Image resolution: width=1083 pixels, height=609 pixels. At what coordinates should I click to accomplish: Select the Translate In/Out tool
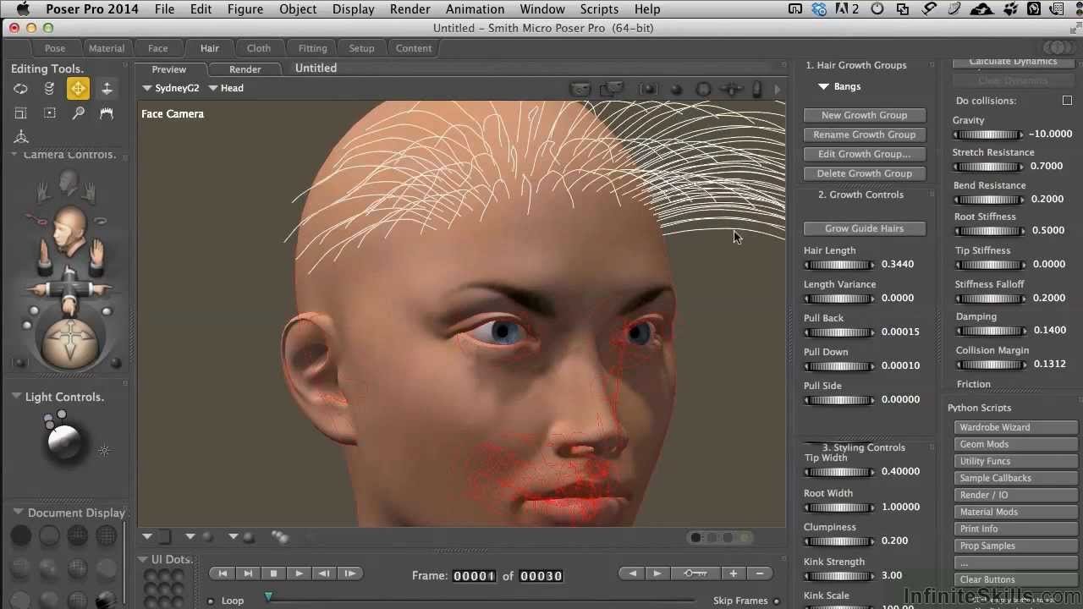(107, 89)
